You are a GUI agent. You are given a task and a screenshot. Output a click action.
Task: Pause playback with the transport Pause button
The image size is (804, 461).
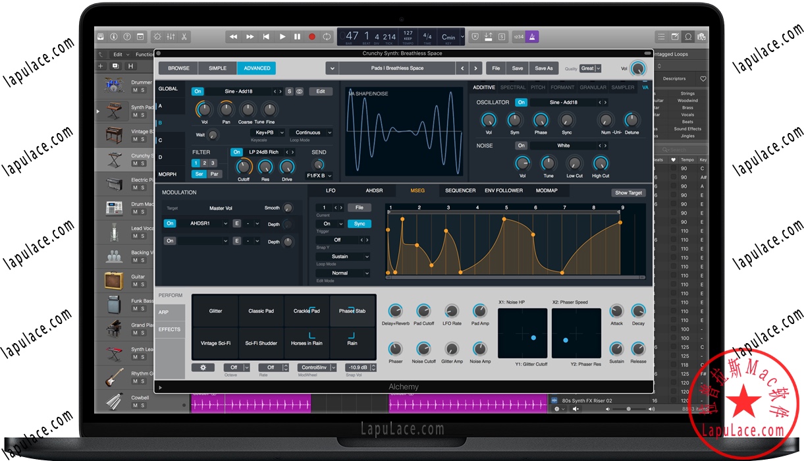(x=297, y=37)
